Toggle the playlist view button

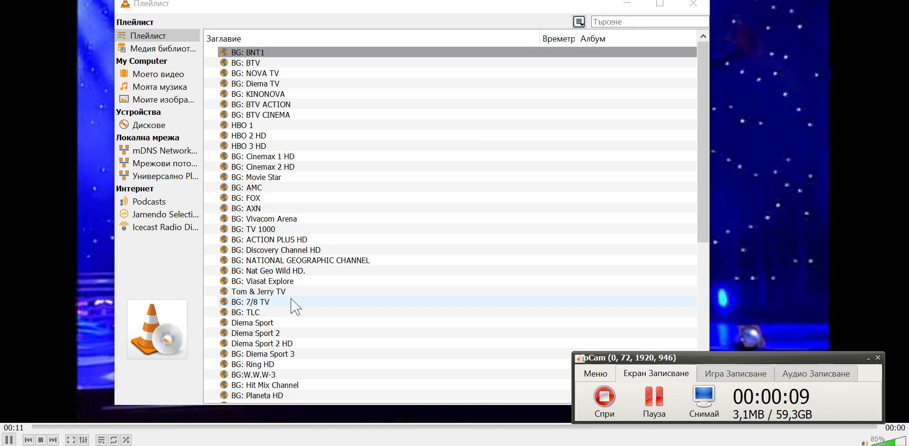(x=101, y=440)
